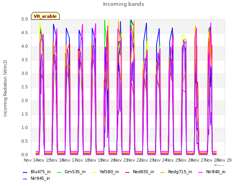Click the Blu475_in blue legend swatch
This screenshot has height=186, width=248.
pos(25,172)
